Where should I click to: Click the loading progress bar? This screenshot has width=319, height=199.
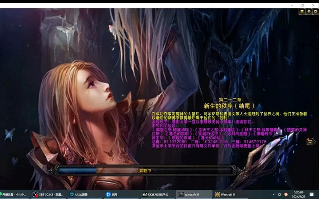pos(145,171)
